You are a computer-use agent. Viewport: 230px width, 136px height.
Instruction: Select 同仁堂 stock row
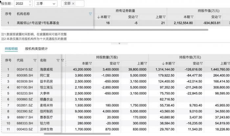click(115, 75)
